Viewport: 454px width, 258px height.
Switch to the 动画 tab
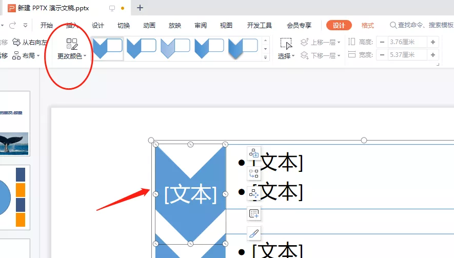pyautogui.click(x=149, y=26)
